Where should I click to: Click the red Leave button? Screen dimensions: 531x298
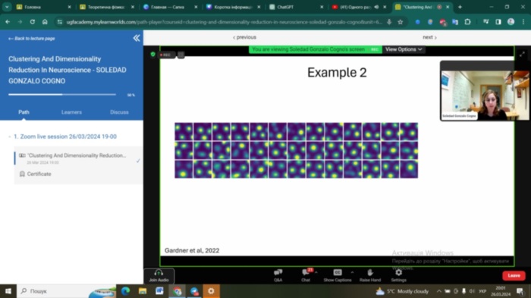coord(514,276)
